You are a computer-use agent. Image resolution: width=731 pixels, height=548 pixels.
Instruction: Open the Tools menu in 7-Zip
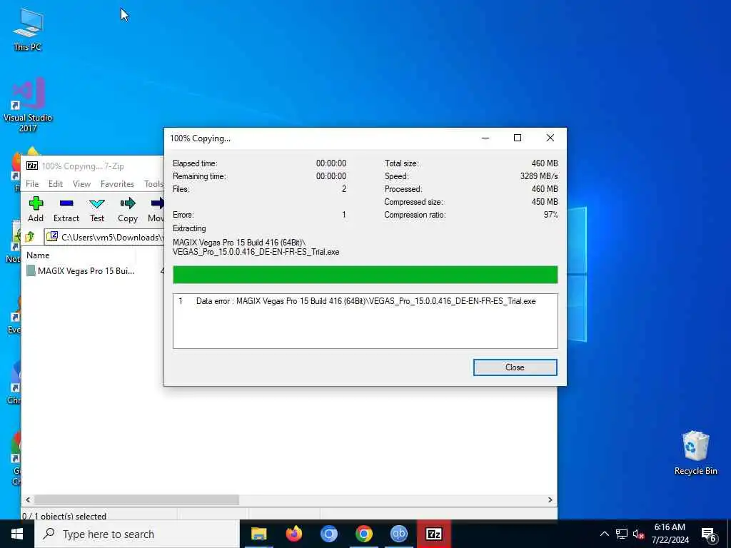click(153, 184)
